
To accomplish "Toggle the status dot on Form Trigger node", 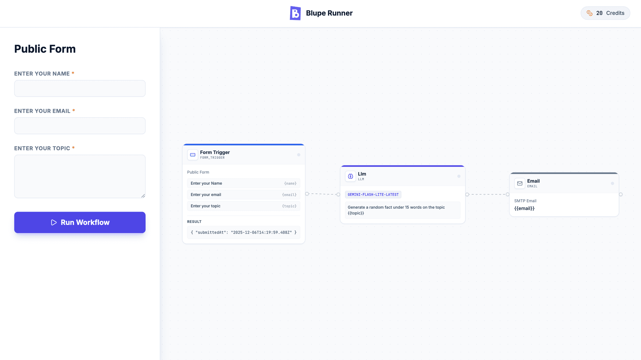I will 299,154.
